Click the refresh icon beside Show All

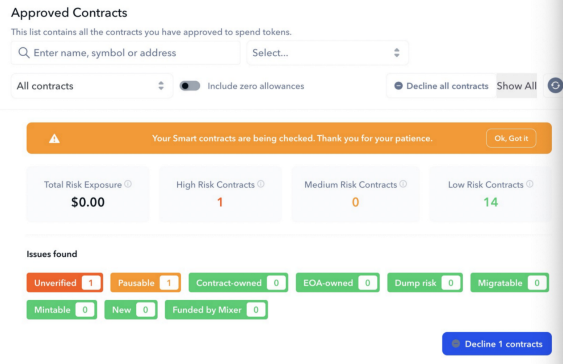[555, 86]
